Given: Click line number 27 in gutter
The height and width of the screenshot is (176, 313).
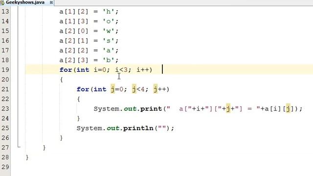Looking at the screenshot, I should (x=5, y=148).
